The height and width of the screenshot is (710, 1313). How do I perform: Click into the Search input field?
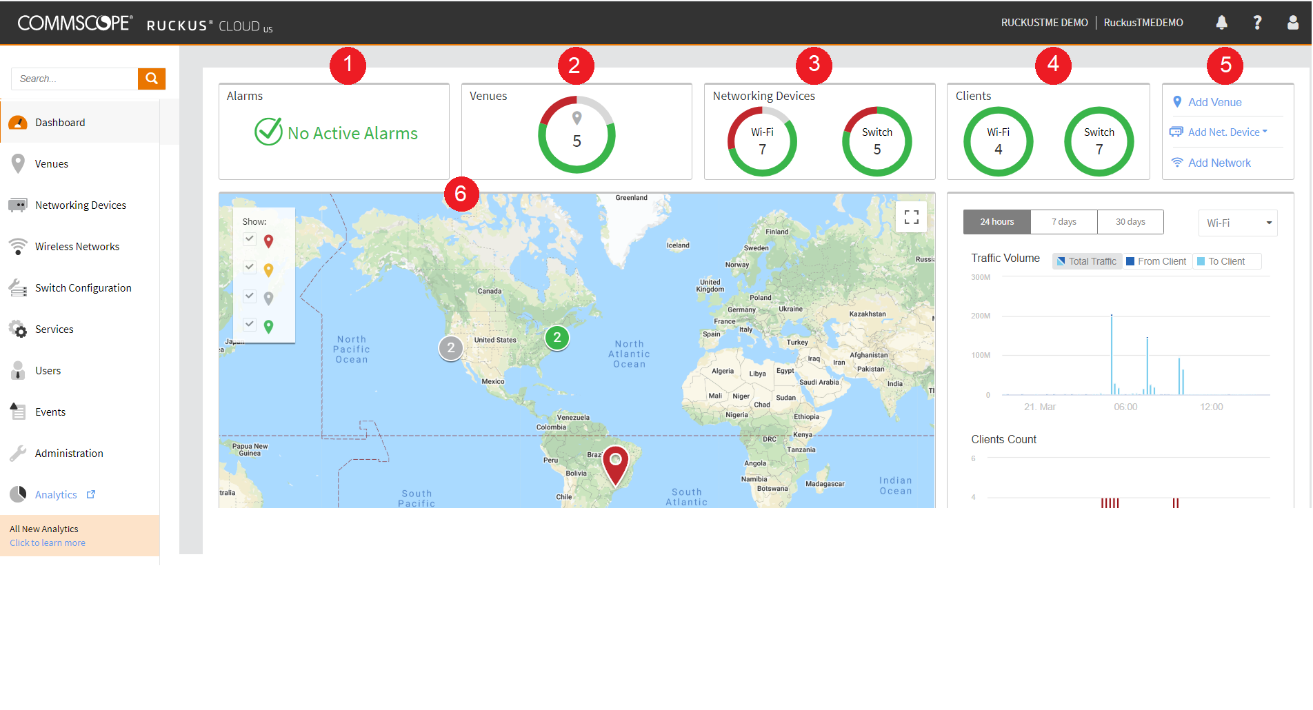coord(74,79)
